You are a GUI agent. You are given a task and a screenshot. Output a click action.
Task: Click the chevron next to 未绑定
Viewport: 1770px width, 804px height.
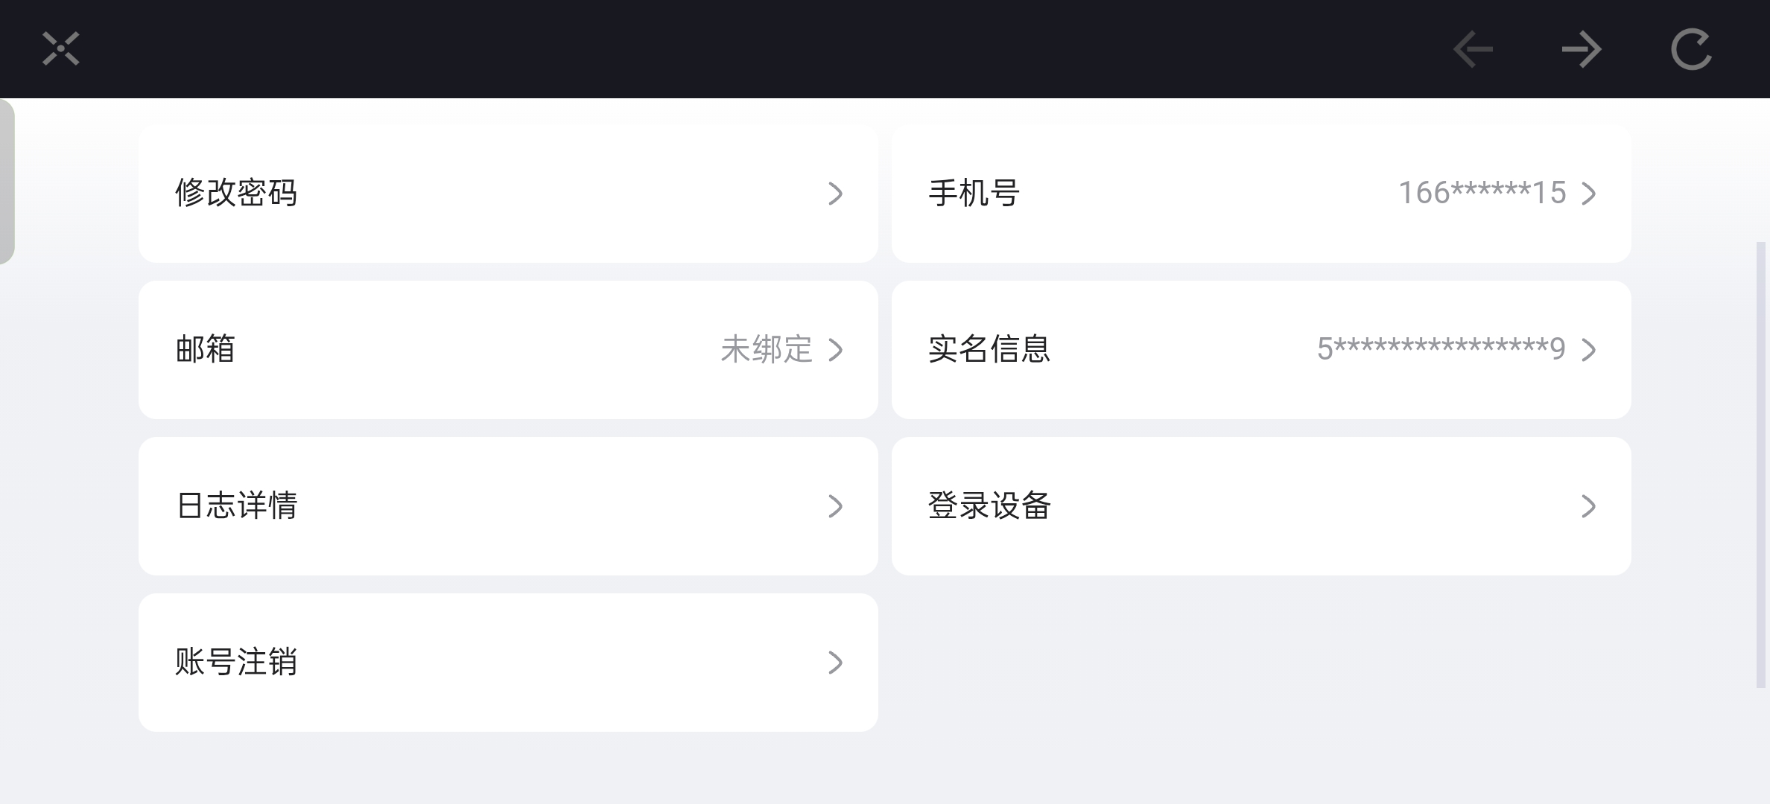(x=835, y=350)
